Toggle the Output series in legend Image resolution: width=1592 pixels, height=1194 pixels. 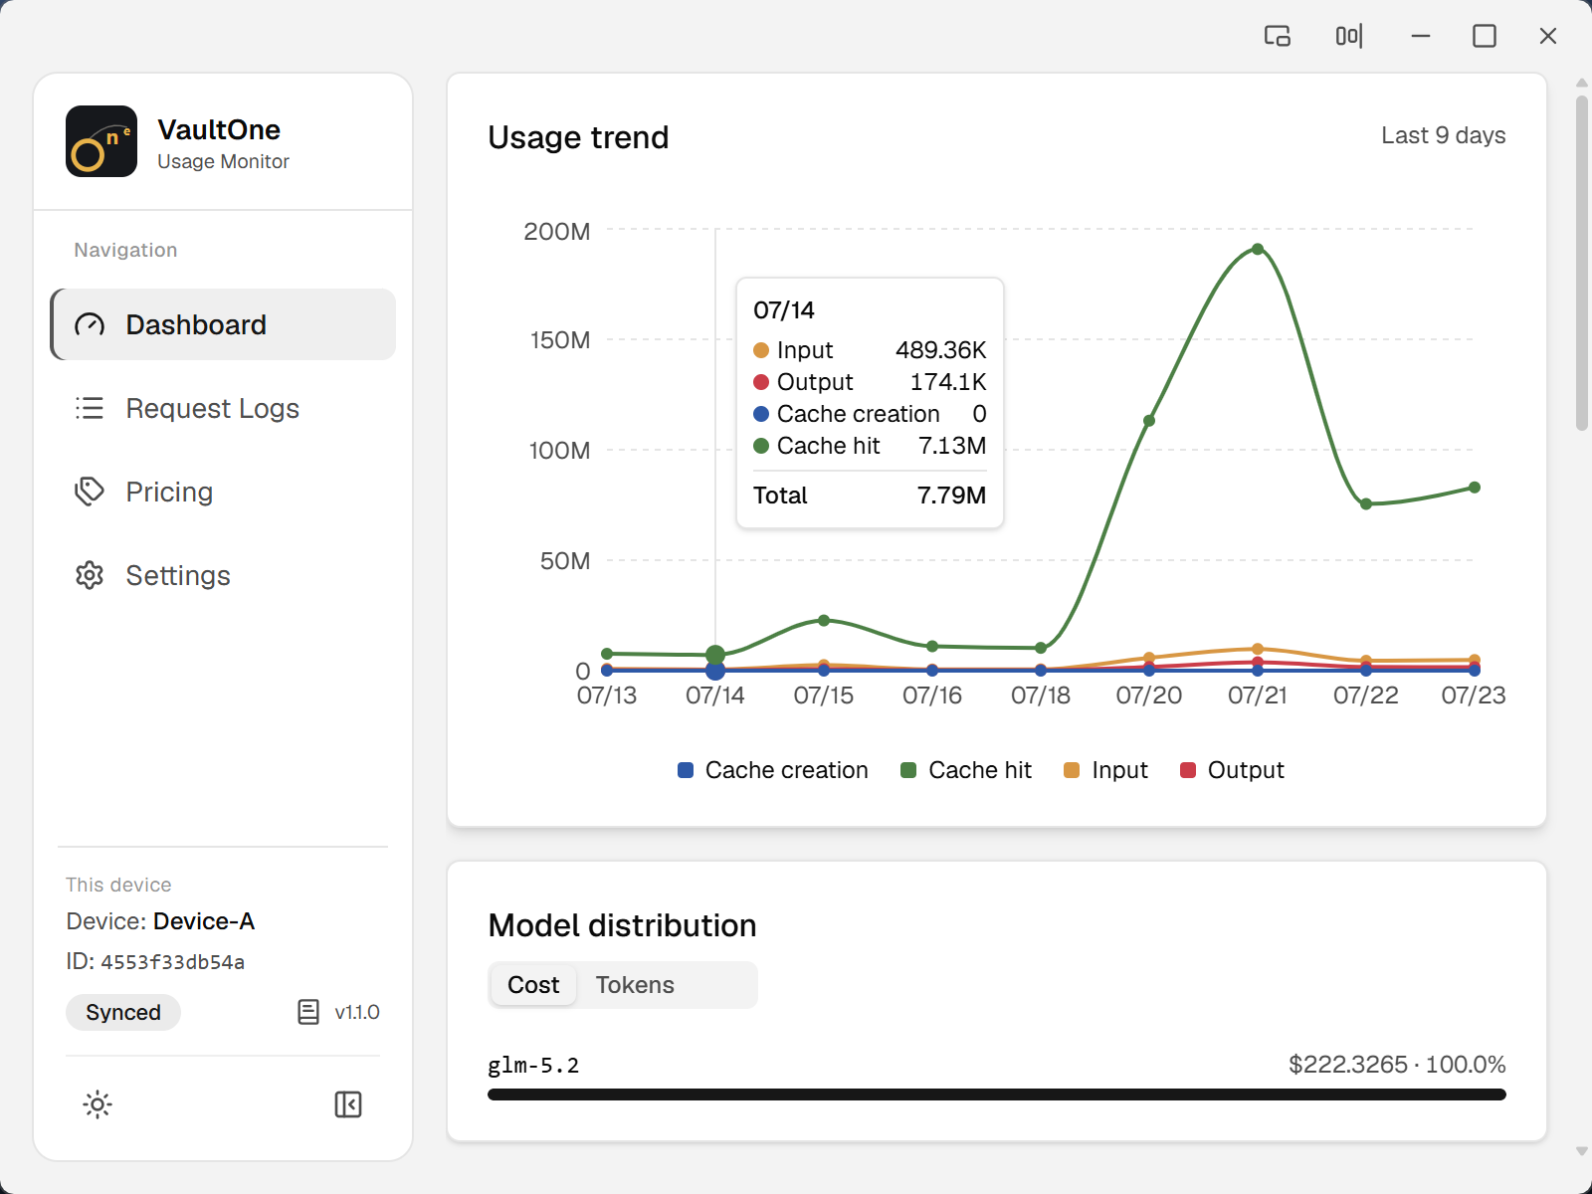[1232, 770]
